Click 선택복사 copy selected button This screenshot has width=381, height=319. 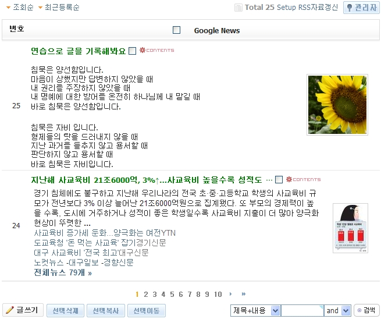106,310
